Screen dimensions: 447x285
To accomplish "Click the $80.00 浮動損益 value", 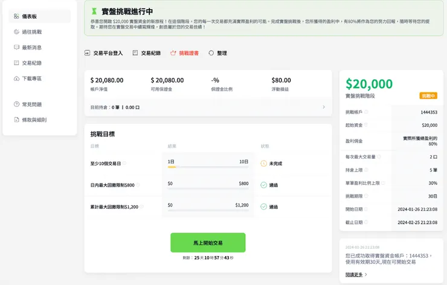I will [x=281, y=80].
